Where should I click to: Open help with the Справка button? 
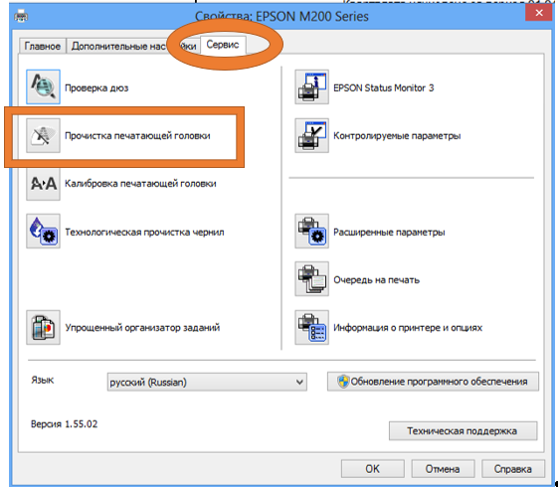pos(513,469)
